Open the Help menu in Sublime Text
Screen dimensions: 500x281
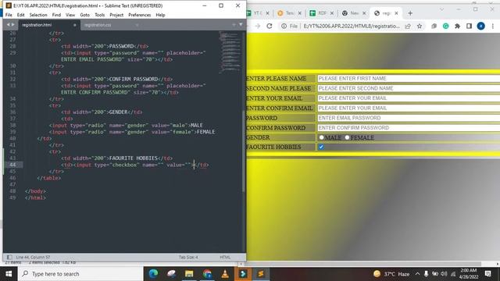click(160, 15)
